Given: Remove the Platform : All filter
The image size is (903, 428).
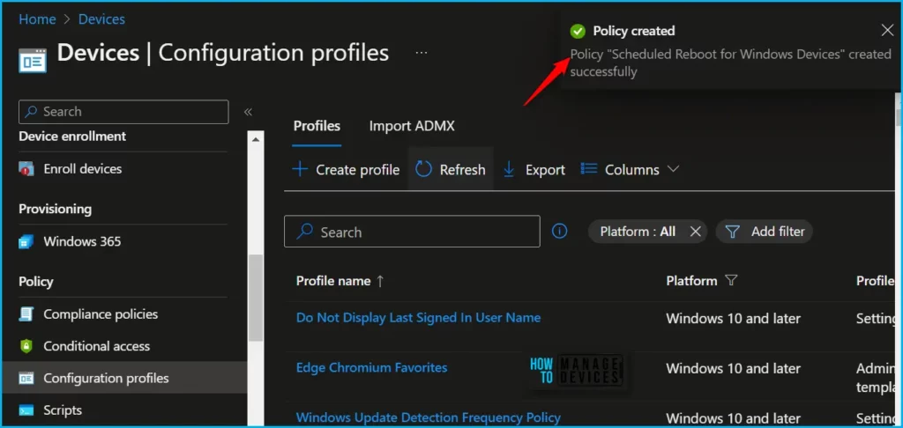Looking at the screenshot, I should (x=695, y=232).
